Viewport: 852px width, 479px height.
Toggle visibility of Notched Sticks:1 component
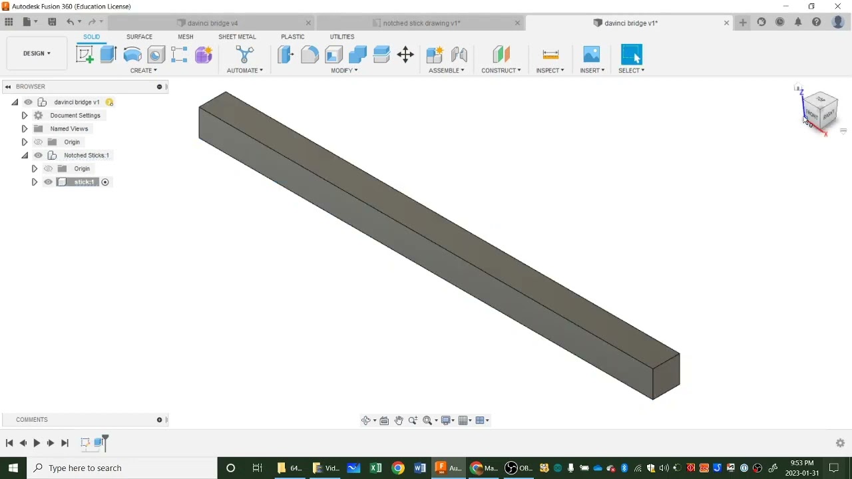tap(38, 155)
